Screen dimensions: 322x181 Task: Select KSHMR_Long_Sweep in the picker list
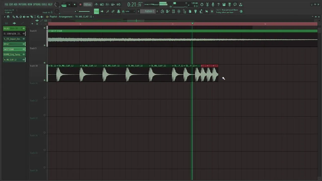[x=14, y=55]
